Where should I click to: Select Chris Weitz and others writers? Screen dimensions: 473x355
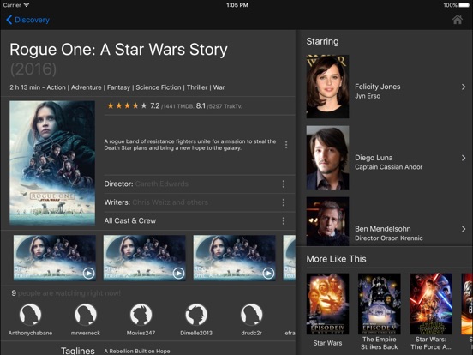pyautogui.click(x=171, y=202)
